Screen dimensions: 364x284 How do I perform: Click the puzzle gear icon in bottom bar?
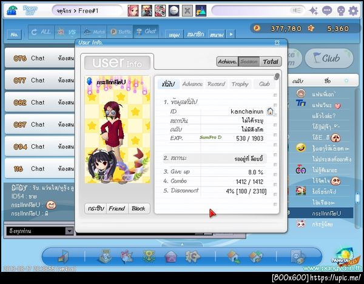click(192, 256)
